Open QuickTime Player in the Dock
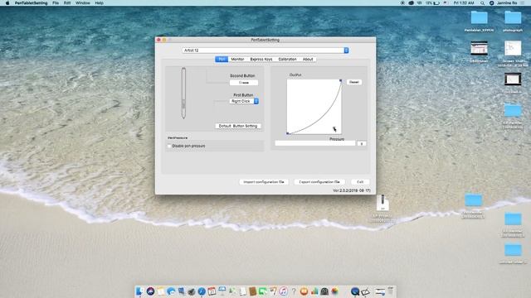 (355, 291)
